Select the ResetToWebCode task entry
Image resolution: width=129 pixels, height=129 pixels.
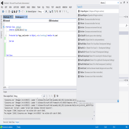[x=98, y=64]
